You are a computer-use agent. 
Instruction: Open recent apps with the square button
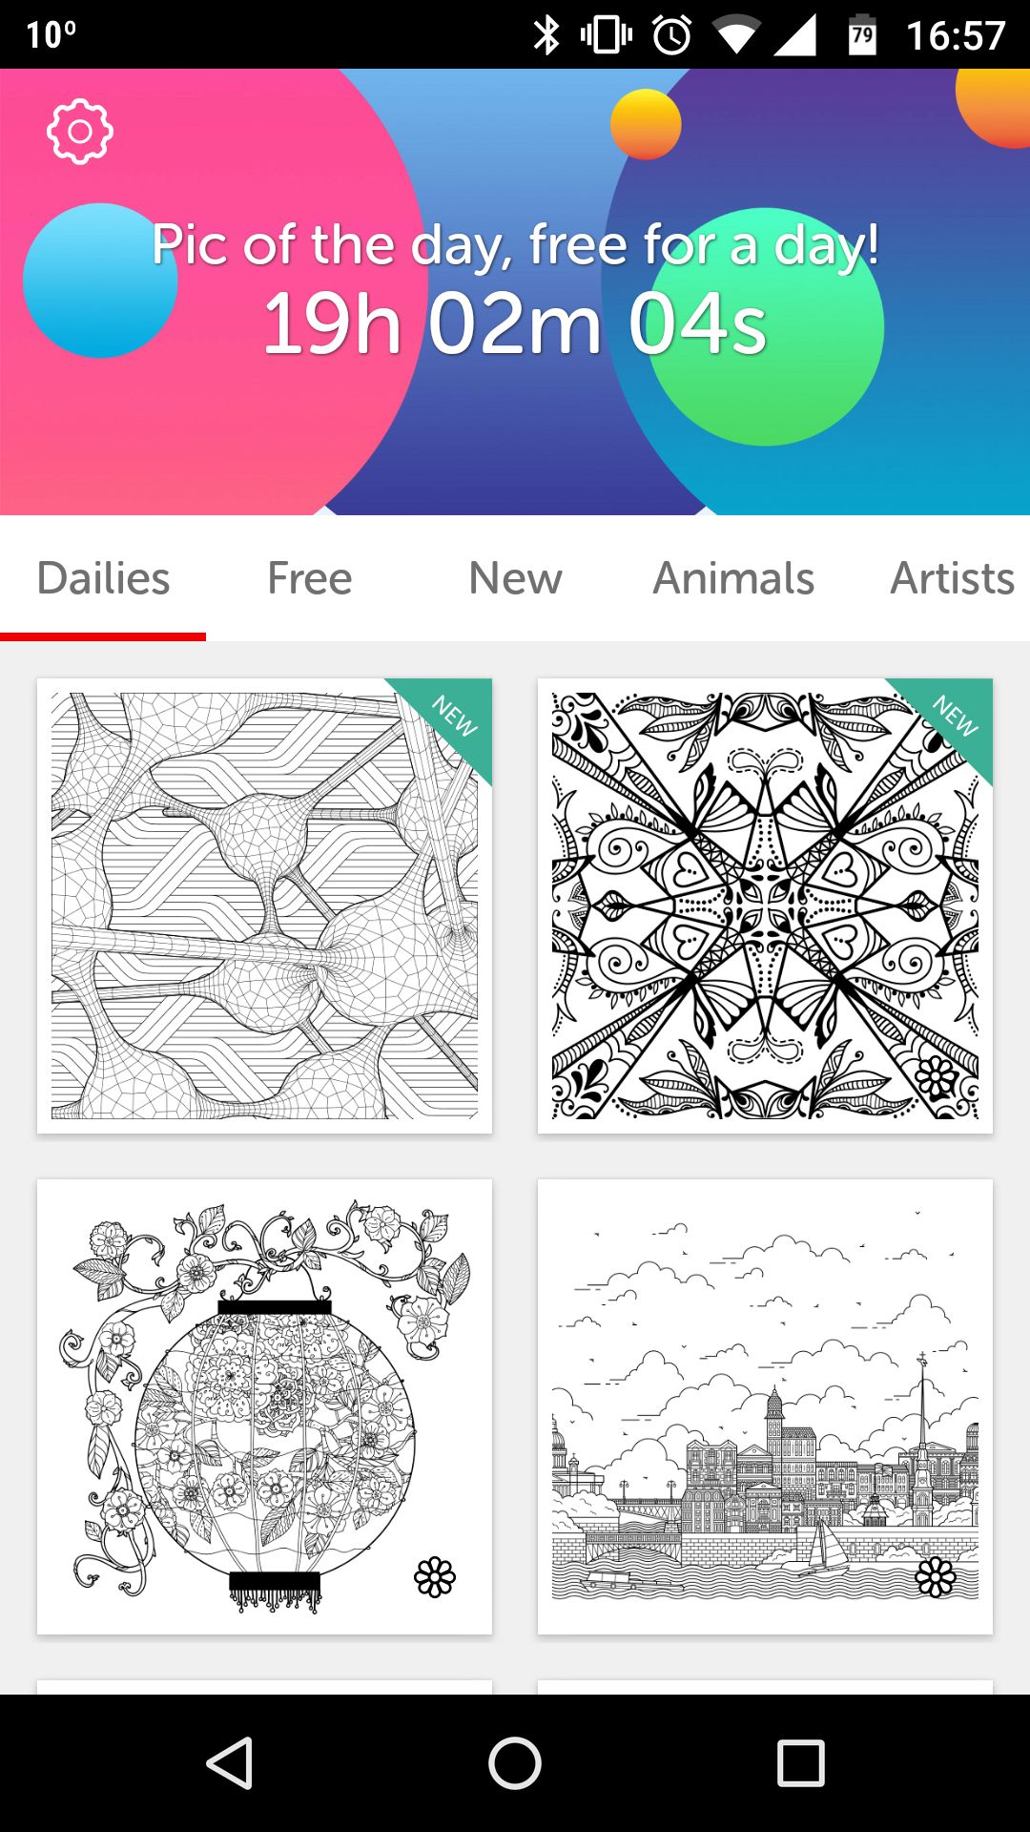[800, 1762]
